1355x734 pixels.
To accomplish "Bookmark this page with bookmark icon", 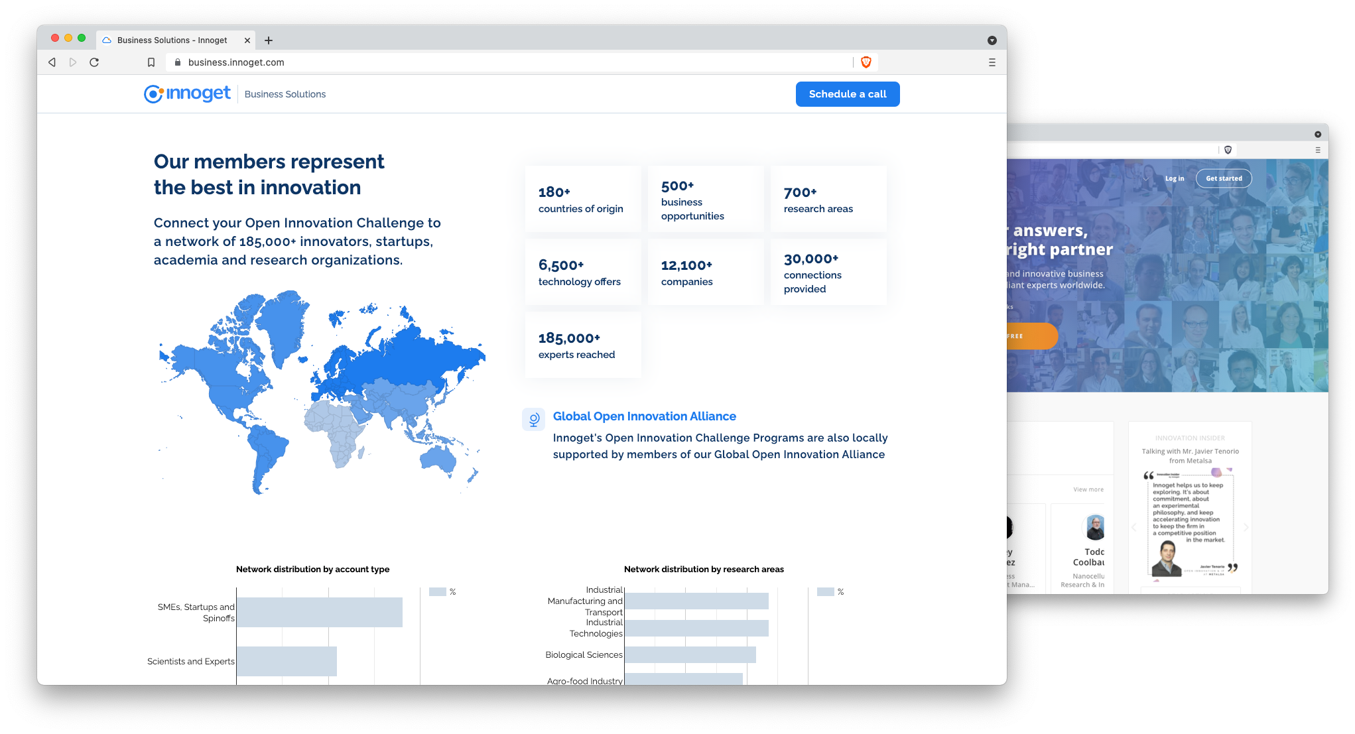I will click(151, 62).
